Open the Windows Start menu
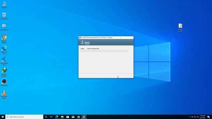 click(x=3, y=117)
